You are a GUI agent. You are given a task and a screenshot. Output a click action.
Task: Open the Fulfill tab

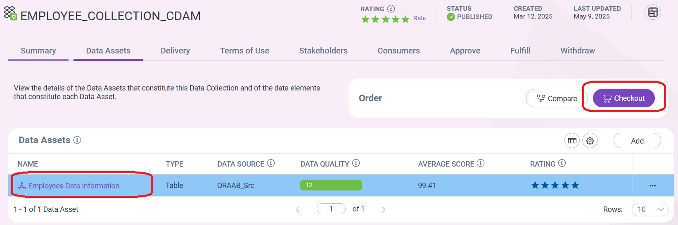[520, 51]
